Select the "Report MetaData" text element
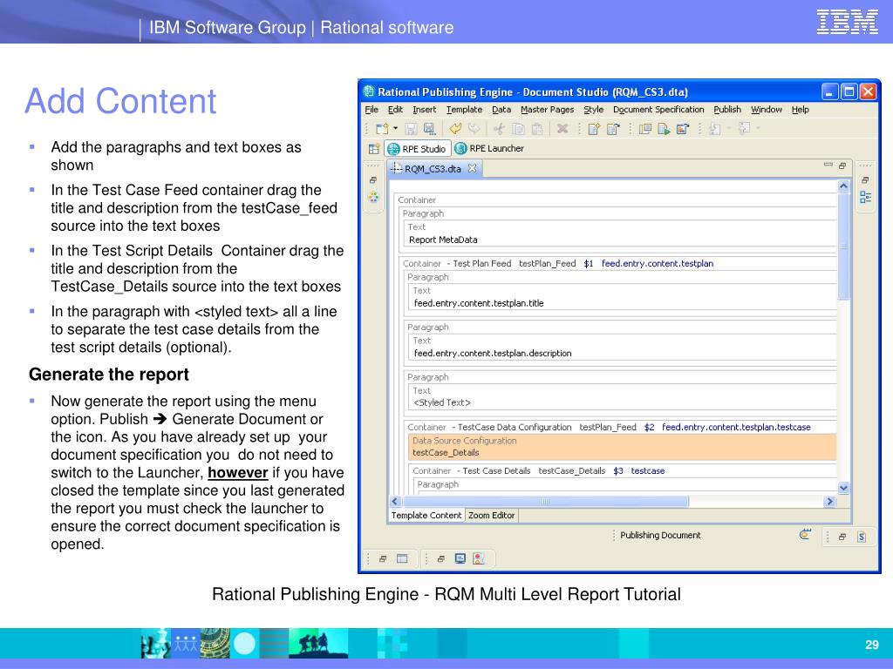Viewport: 893px width, 669px height. click(443, 240)
